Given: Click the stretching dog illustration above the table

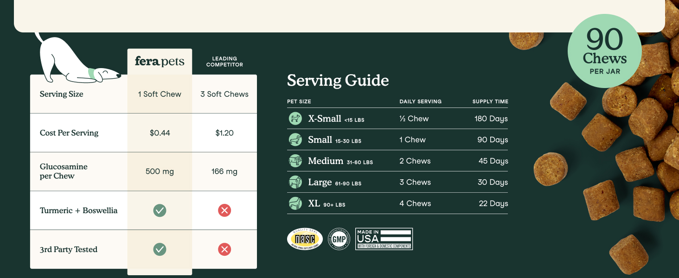Looking at the screenshot, I should click(77, 58).
